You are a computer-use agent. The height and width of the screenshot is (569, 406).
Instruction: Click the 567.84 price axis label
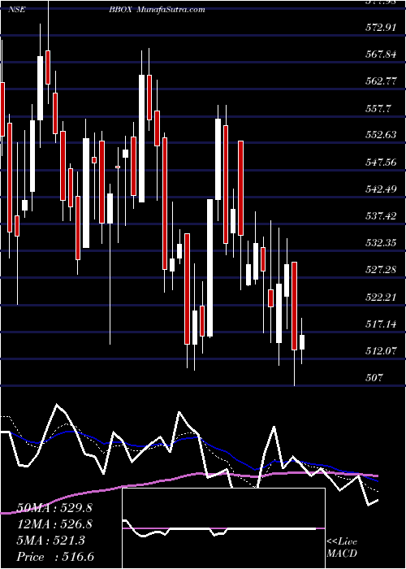pyautogui.click(x=381, y=54)
